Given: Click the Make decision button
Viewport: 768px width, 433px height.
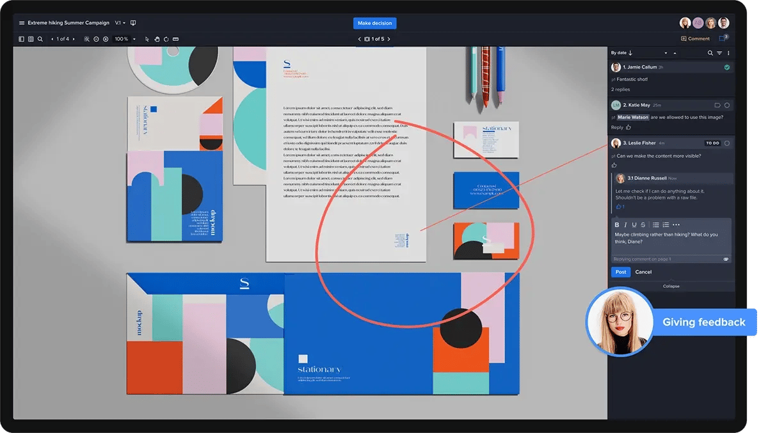Looking at the screenshot, I should tap(374, 23).
